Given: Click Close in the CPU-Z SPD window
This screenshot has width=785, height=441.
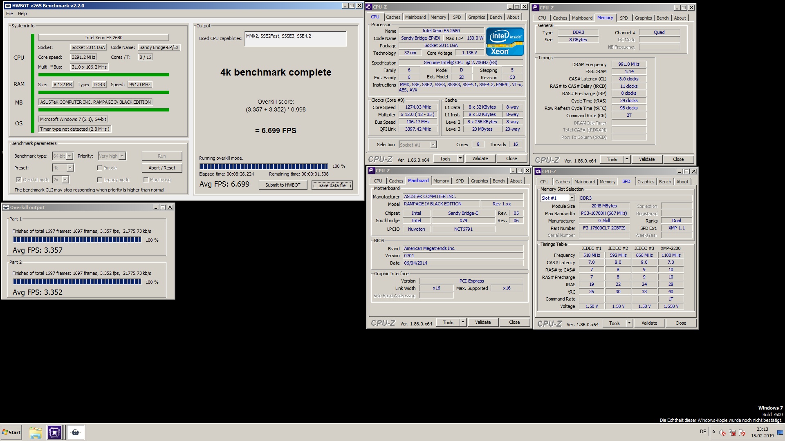Looking at the screenshot, I should [681, 323].
